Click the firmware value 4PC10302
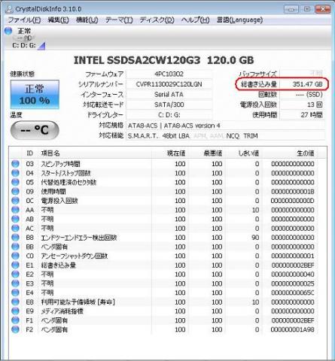The height and width of the screenshot is (361, 335). [x=169, y=74]
